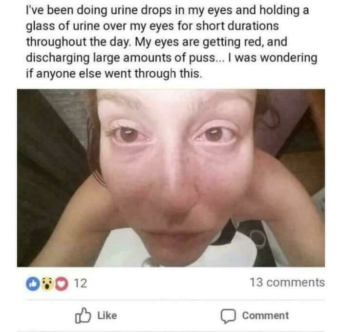342x332 pixels.
Task: Click the red heart love reaction icon
Action: coord(62,284)
